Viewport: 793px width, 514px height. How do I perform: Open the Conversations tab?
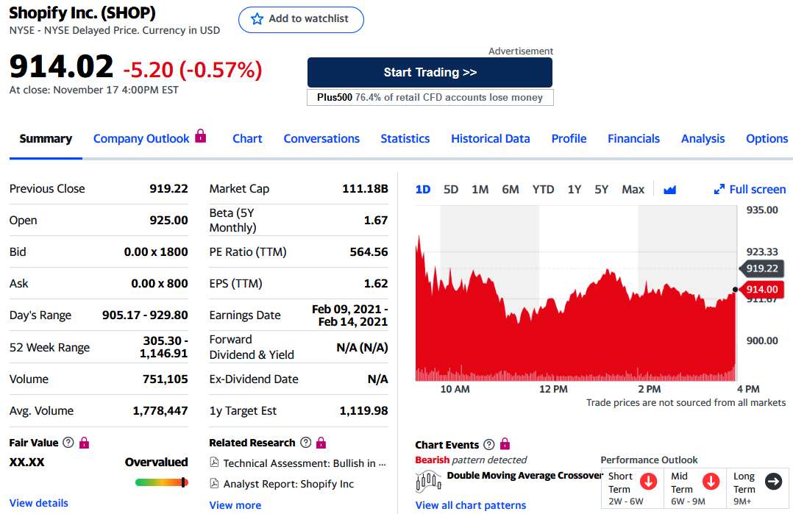pyautogui.click(x=321, y=138)
